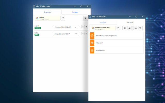165x103 pixels.
Task: Remove the btnK element using its X icon
Action: click(x=83, y=33)
